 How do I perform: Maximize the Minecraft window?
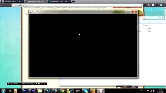coord(130,11)
